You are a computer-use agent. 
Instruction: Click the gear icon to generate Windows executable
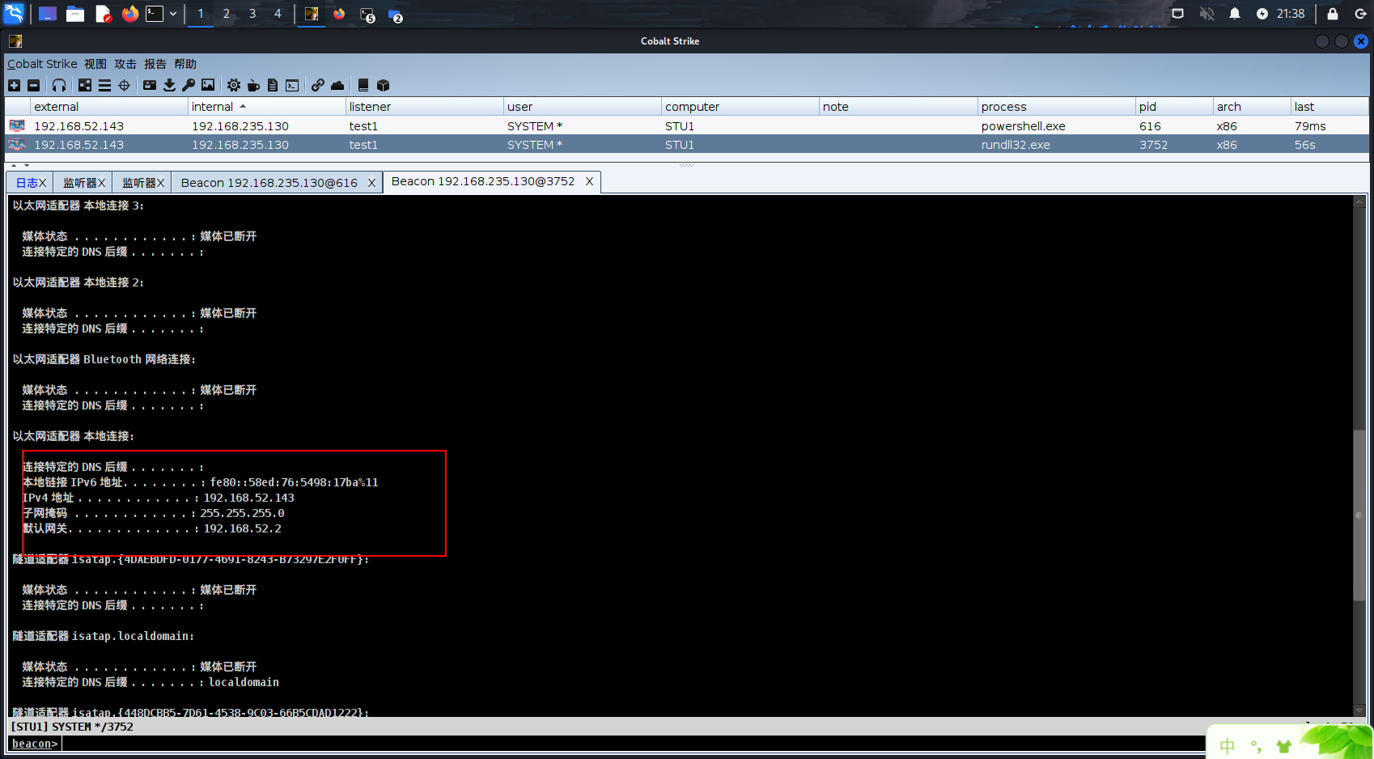pyautogui.click(x=234, y=85)
